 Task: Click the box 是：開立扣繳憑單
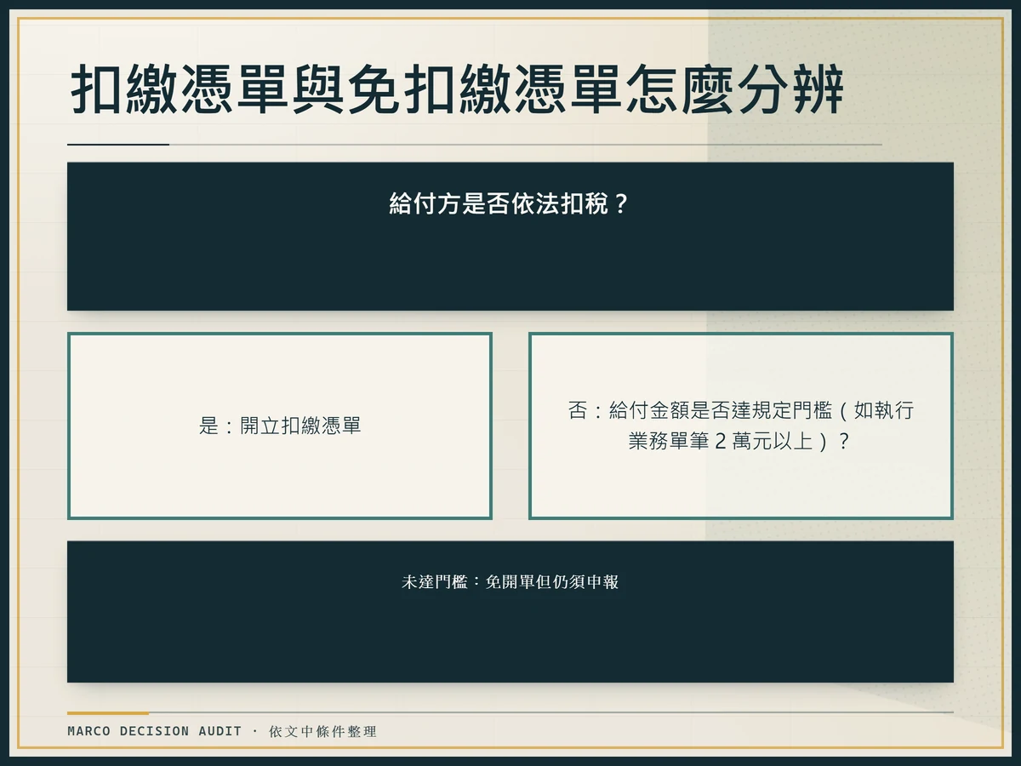280,426
